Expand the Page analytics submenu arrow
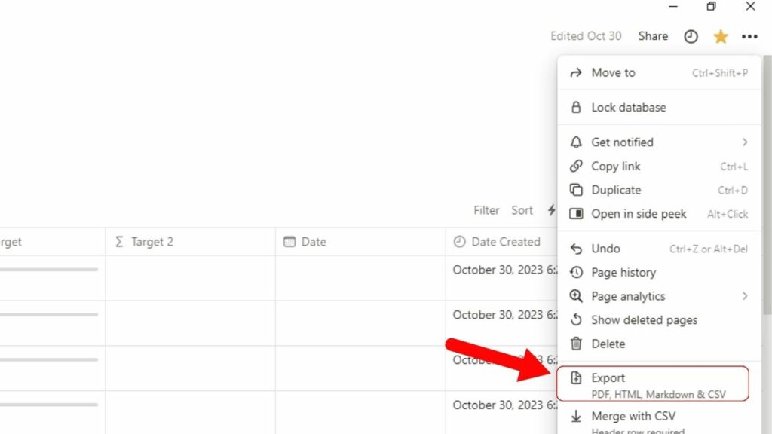Screen dimensions: 772x434 click(x=744, y=296)
